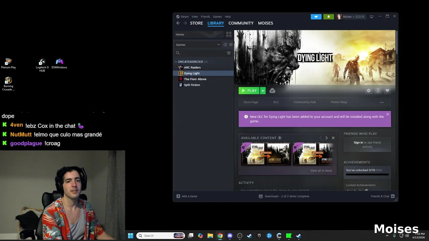Viewport: 429px width, 241px height.
Task: Show Dying Light game info icon
Action: [x=378, y=91]
